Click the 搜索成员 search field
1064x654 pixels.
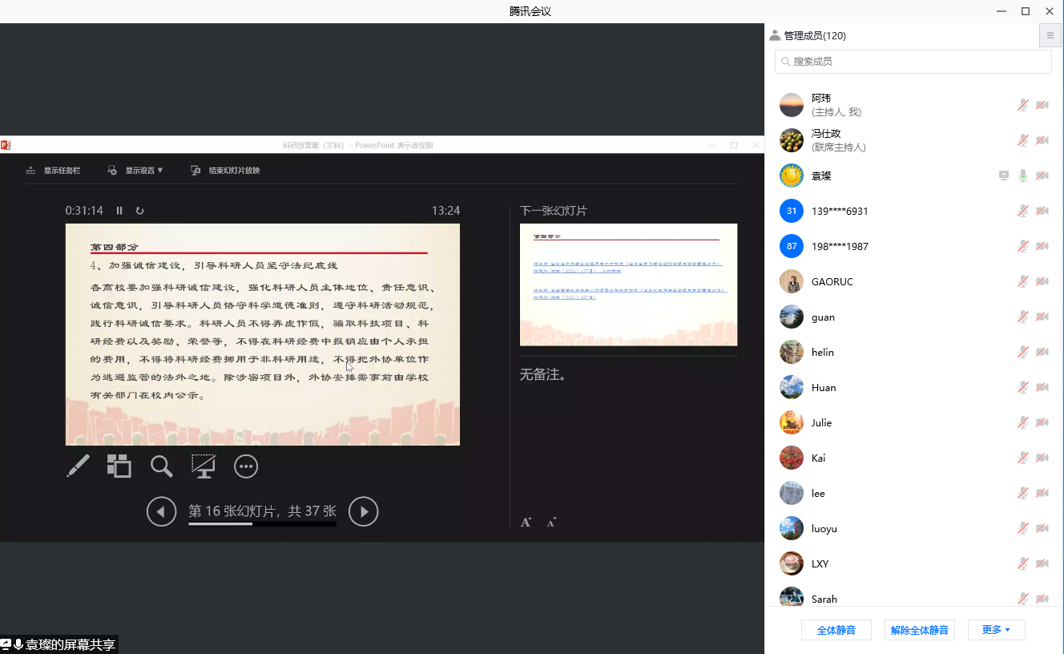[913, 62]
